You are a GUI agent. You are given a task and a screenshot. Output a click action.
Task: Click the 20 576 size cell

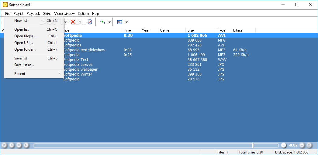tap(193, 79)
